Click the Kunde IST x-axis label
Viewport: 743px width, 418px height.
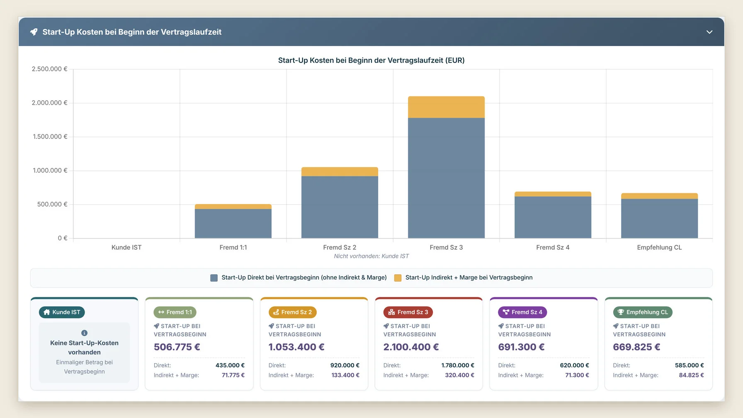[x=126, y=248]
